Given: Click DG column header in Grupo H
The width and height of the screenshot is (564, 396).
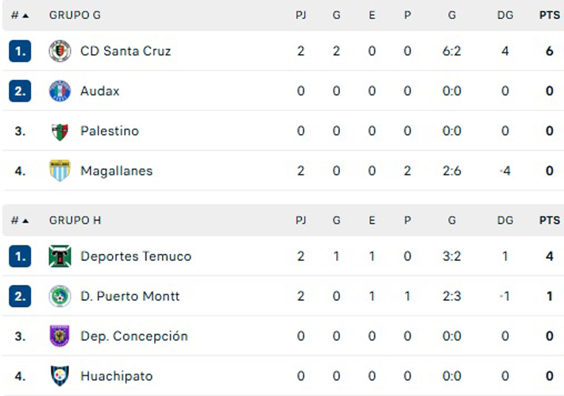Looking at the screenshot, I should (x=505, y=220).
